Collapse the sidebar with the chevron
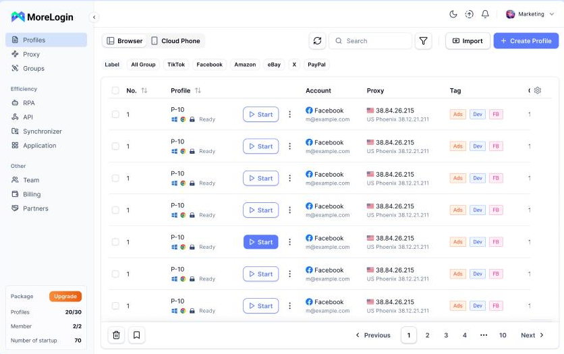The height and width of the screenshot is (354, 564). [94, 17]
